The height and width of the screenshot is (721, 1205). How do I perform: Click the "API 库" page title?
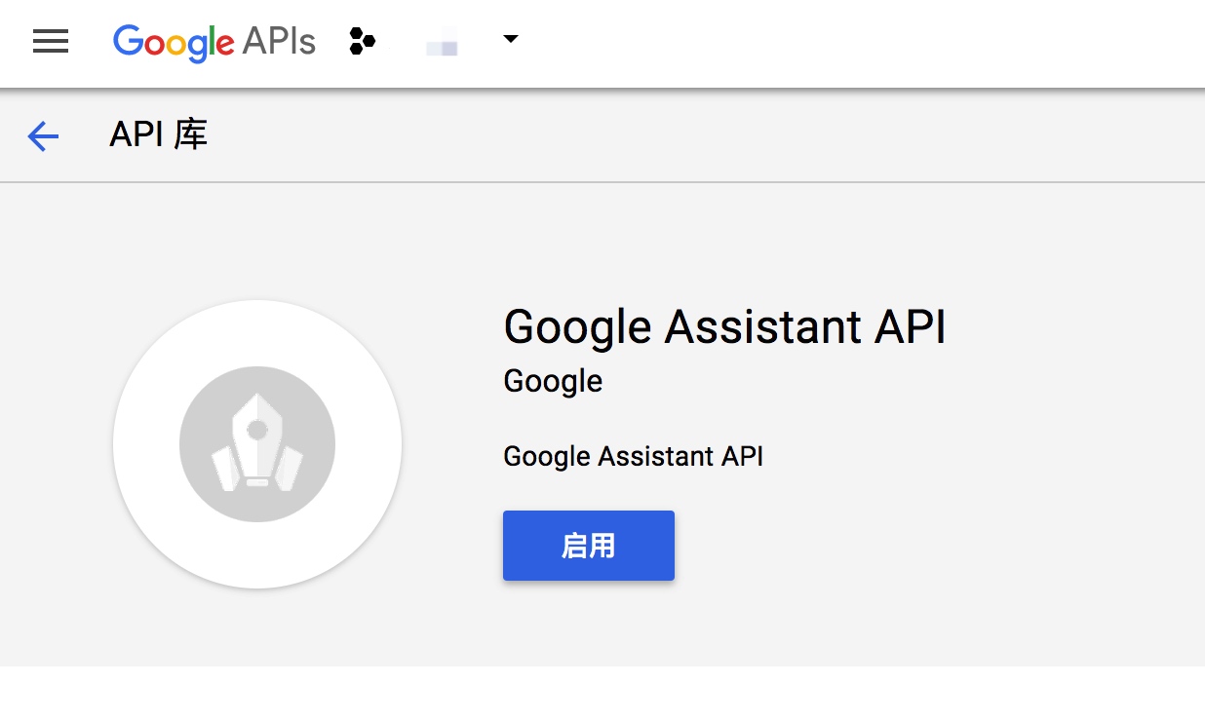pyautogui.click(x=159, y=135)
